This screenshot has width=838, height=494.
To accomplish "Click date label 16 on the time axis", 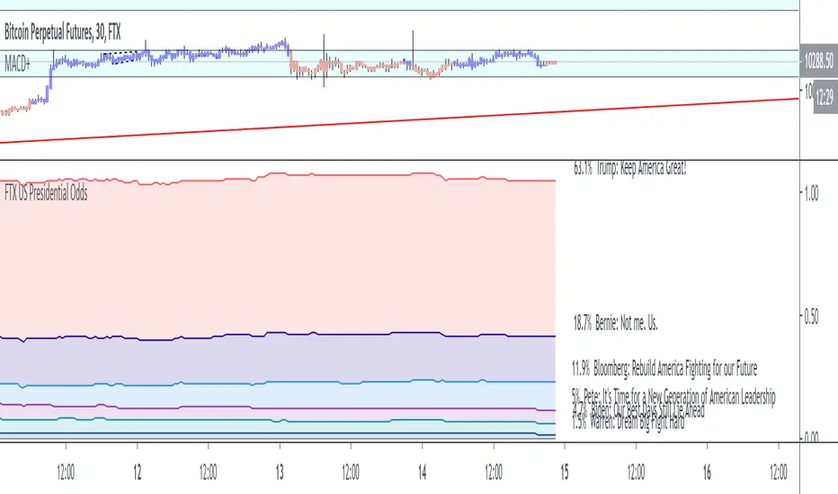I will click(x=707, y=472).
